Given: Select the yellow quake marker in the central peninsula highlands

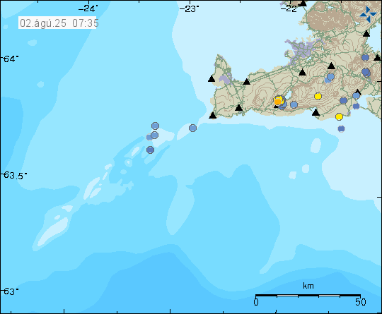Looking at the screenshot, I should (x=318, y=96).
